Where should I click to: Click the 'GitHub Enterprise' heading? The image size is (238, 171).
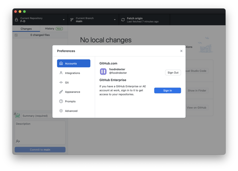pyautogui.click(x=113, y=80)
